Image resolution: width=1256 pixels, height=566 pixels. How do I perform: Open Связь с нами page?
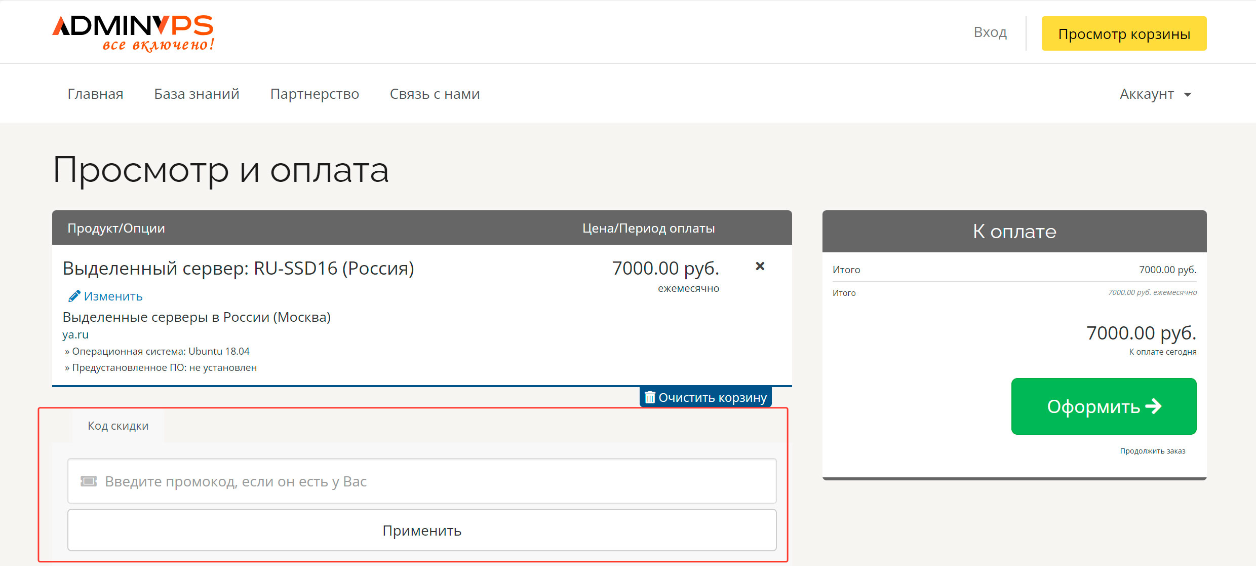[435, 94]
